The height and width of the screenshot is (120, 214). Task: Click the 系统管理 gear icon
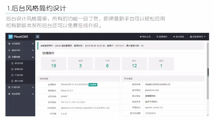9,94
